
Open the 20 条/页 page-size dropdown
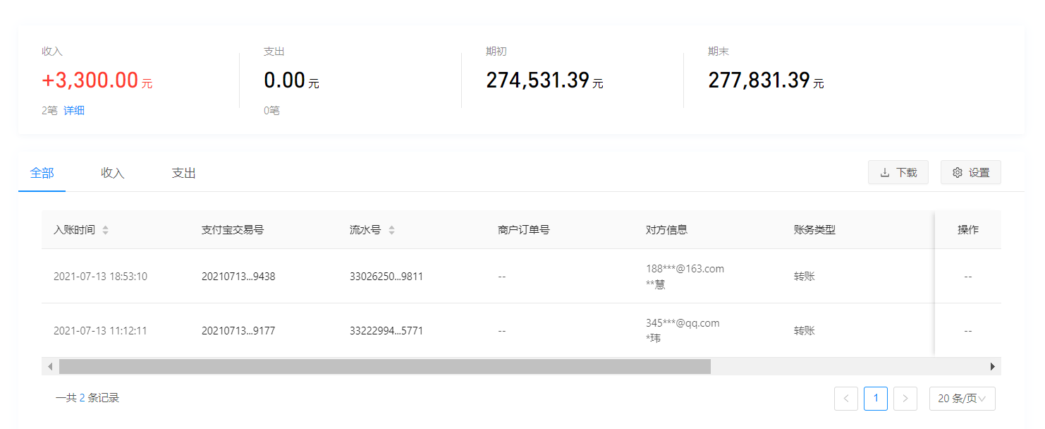pos(962,398)
